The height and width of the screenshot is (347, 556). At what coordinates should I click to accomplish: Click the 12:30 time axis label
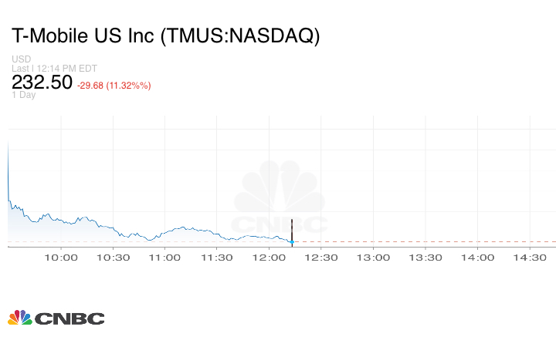coord(320,258)
